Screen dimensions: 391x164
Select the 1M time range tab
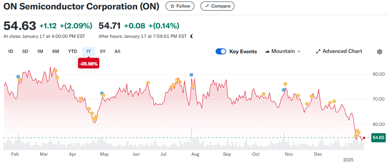pos(40,51)
